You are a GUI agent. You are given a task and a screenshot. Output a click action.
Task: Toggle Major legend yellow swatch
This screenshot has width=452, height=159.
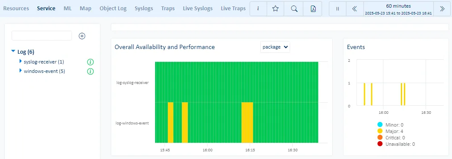(x=380, y=131)
